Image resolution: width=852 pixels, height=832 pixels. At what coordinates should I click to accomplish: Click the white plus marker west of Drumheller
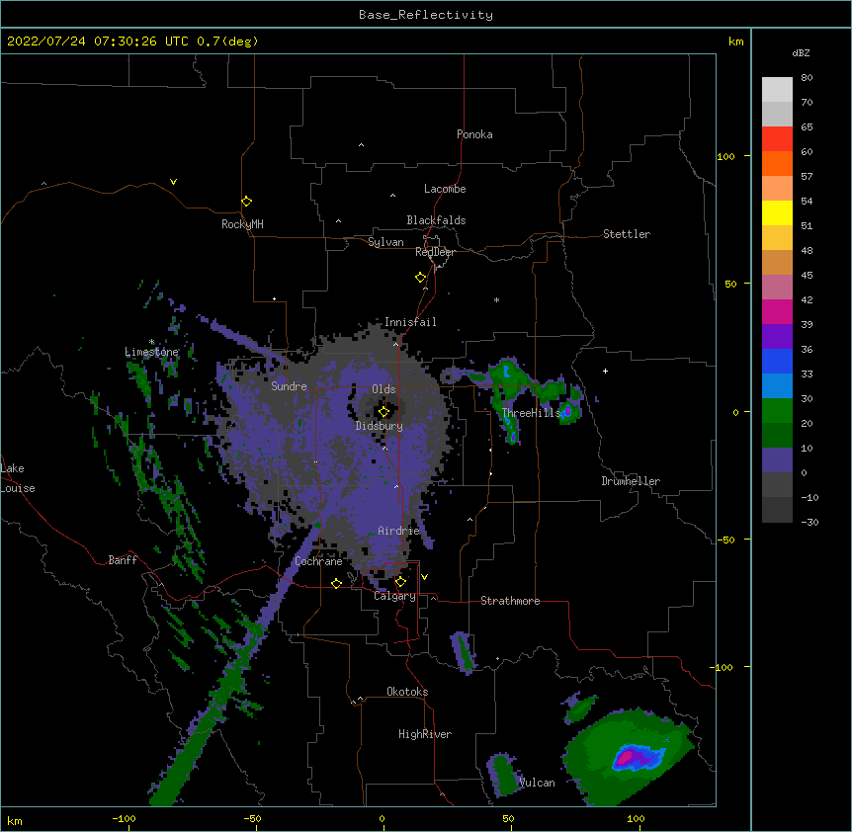coord(605,371)
